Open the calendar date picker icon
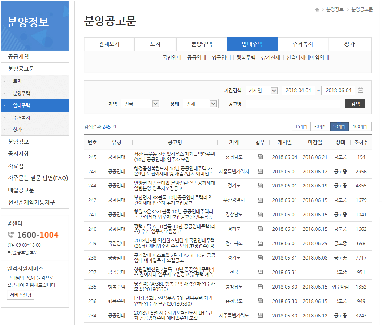The image size is (382, 325). 360,90
